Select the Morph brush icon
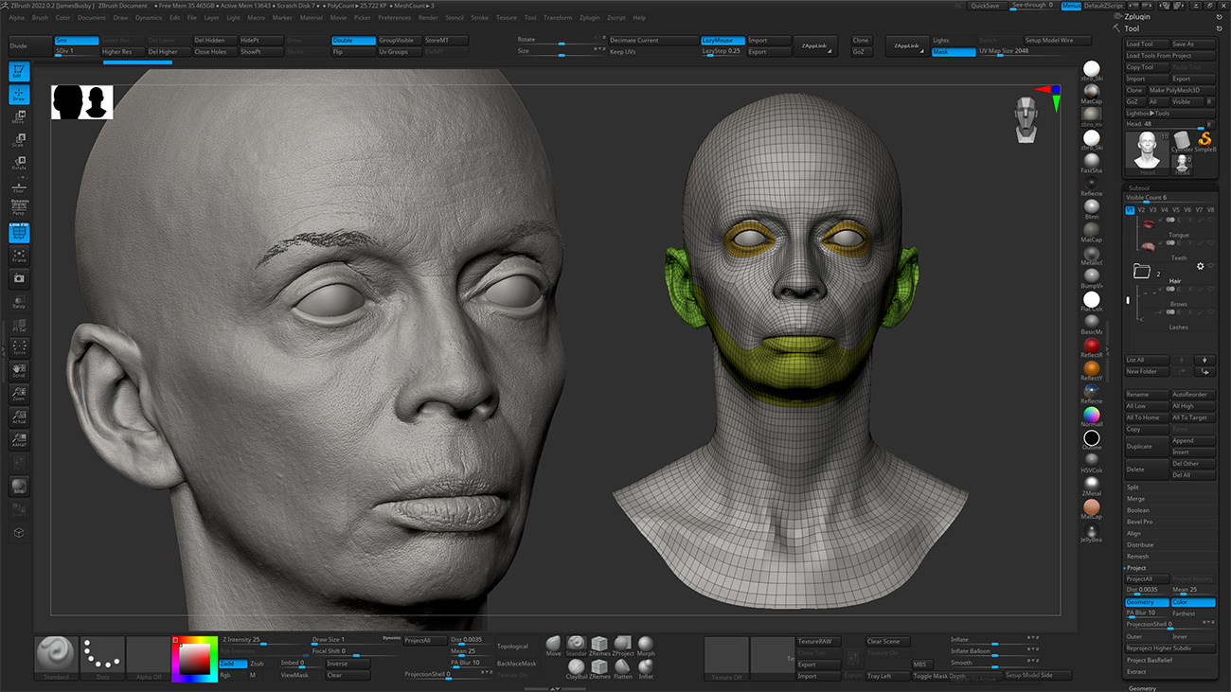The height and width of the screenshot is (692, 1231). coord(646,646)
